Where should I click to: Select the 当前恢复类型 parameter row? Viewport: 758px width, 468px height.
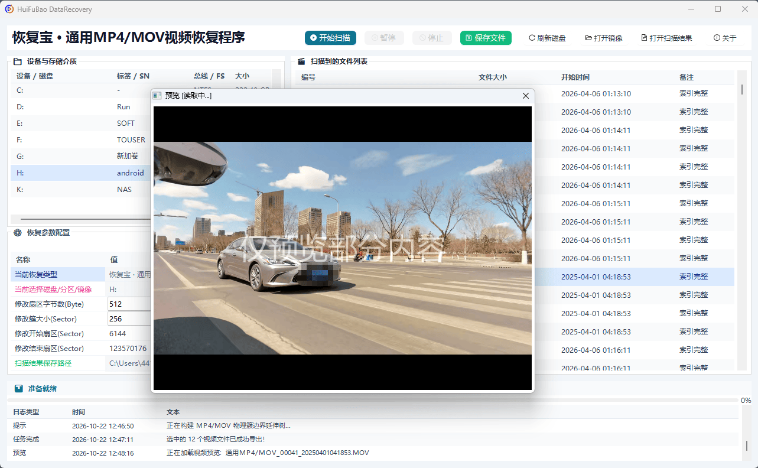click(82, 274)
